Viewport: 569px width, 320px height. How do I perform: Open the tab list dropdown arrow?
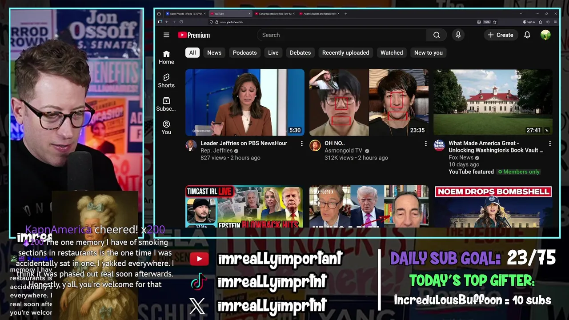tap(521, 14)
